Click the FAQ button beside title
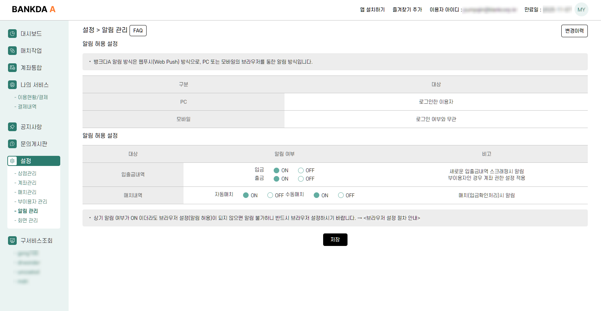Viewport: 601px width, 311px height. [138, 31]
